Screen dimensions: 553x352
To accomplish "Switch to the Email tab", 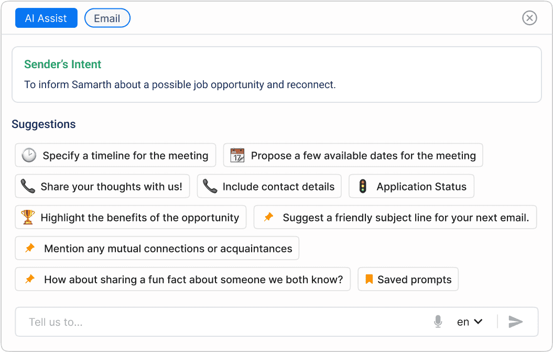I will coord(107,18).
